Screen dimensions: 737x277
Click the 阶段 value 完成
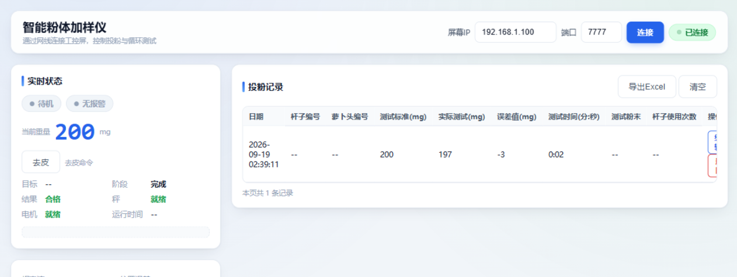[158, 184]
